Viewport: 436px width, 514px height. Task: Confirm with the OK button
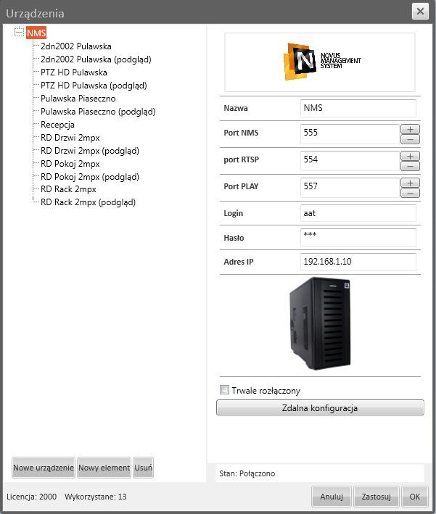[415, 497]
